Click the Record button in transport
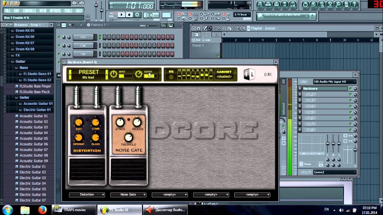 pos(137,15)
